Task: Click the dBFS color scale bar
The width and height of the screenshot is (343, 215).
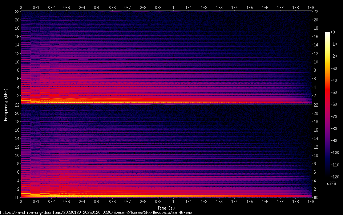Action: [328, 106]
